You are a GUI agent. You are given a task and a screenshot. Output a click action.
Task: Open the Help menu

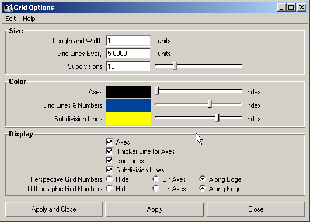(x=29, y=19)
